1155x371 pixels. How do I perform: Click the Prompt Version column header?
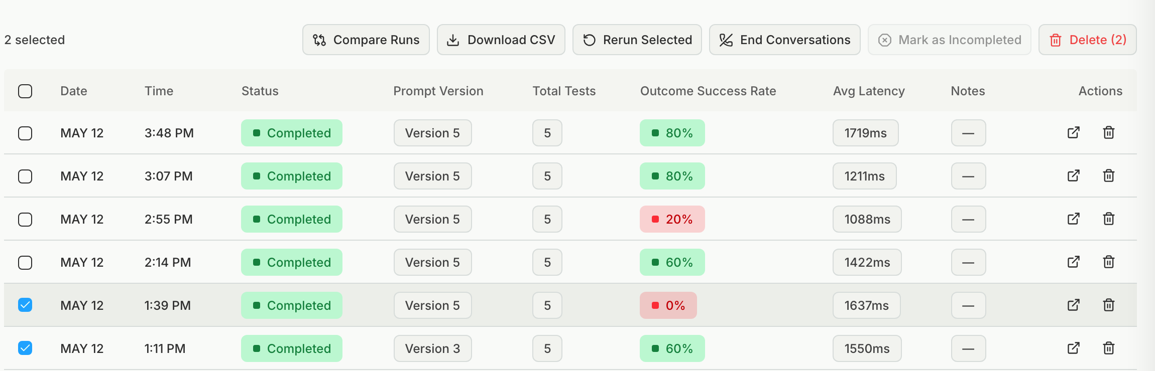coord(438,91)
